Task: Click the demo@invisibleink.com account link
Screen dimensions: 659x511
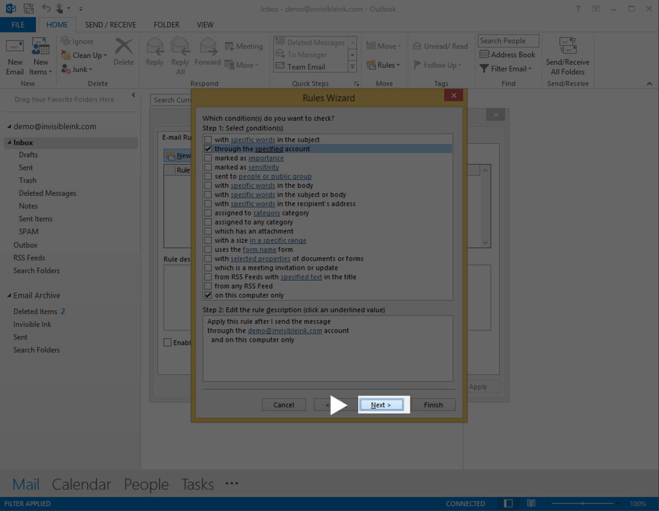Action: [285, 330]
